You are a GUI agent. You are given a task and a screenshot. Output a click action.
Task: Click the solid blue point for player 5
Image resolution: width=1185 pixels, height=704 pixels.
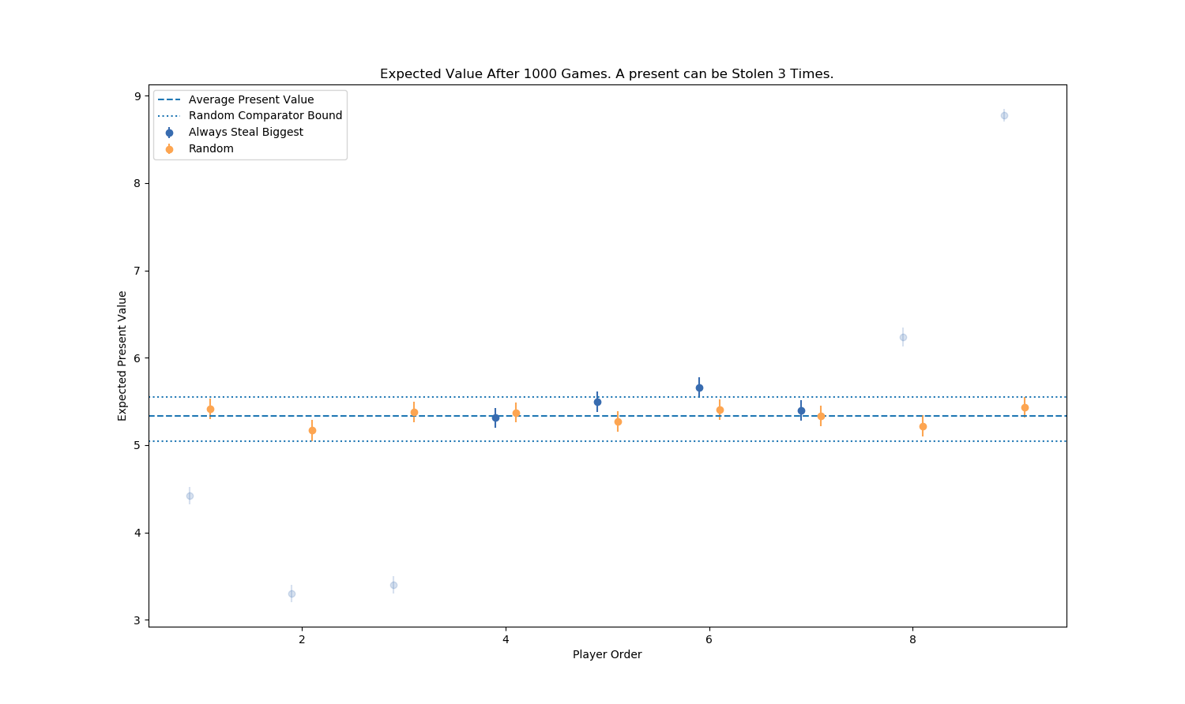(x=597, y=402)
